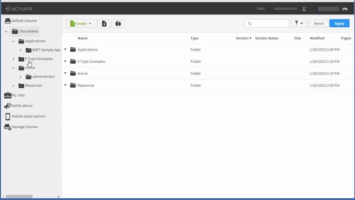Open Applications row action menu arrow

[65, 49]
